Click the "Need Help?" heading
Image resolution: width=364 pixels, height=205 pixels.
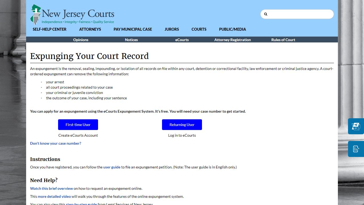[44, 180]
